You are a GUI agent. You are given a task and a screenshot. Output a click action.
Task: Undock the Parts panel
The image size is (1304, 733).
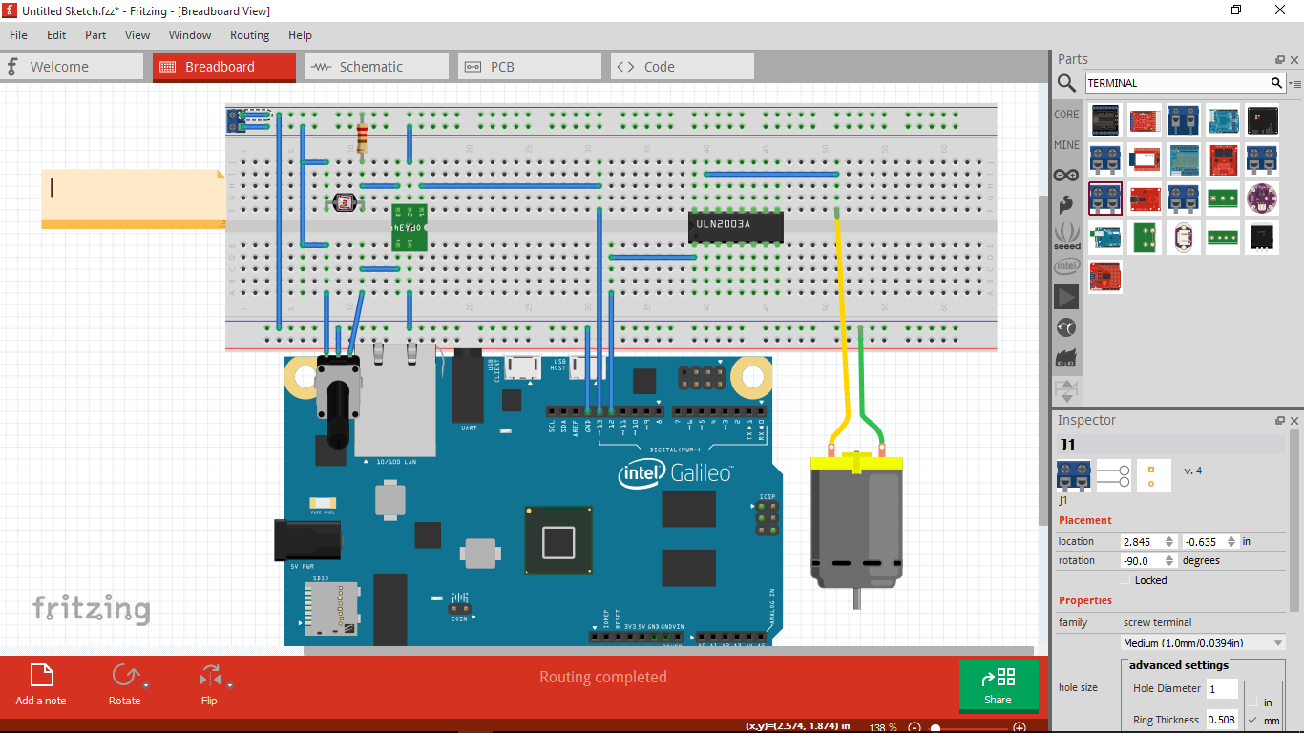[x=1280, y=59]
